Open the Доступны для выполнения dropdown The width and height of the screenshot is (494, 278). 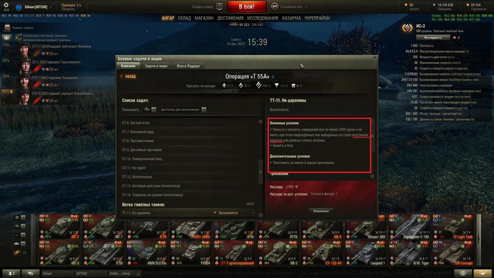click(183, 110)
